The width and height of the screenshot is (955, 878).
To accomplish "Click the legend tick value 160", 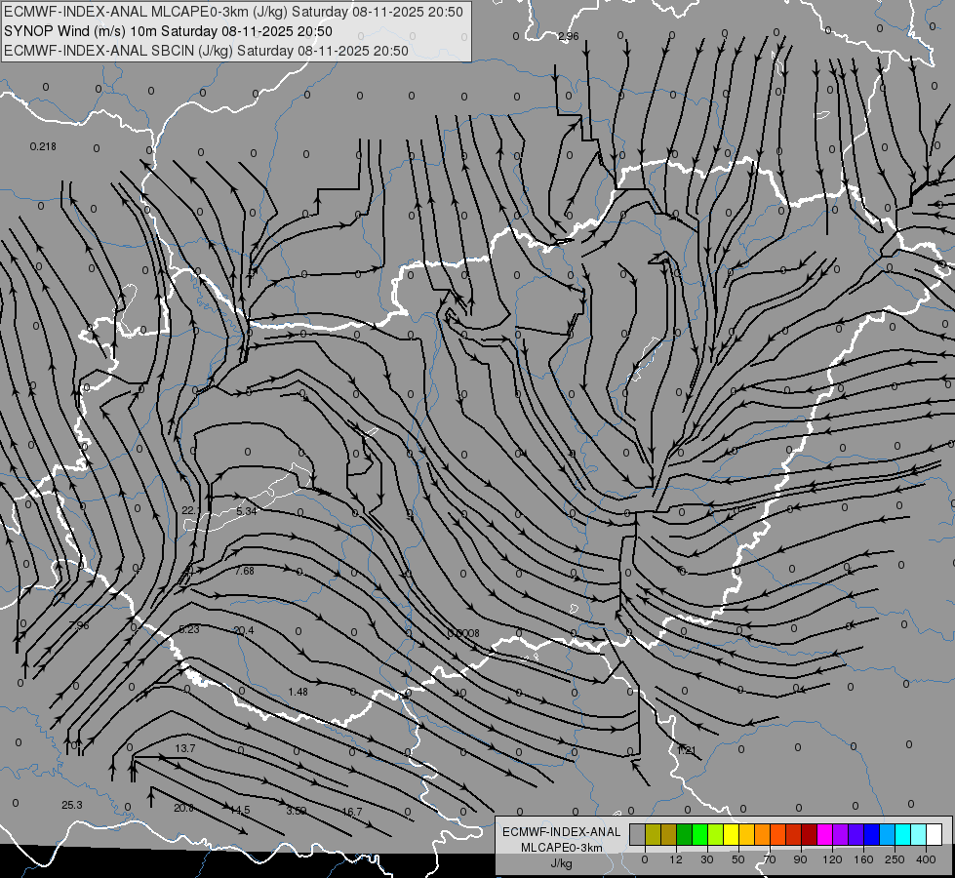I will point(863,859).
